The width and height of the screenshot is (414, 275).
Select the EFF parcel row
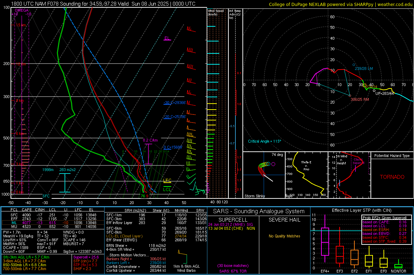click(x=53, y=219)
